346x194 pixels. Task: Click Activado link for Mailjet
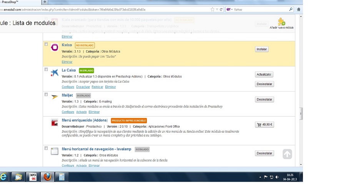82,112
